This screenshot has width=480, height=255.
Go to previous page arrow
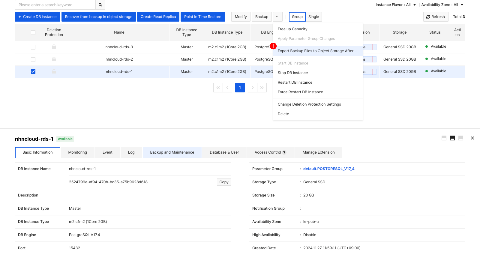227,88
